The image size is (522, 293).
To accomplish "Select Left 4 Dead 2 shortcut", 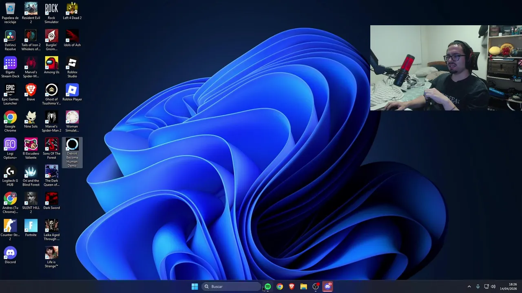I will (72, 11).
